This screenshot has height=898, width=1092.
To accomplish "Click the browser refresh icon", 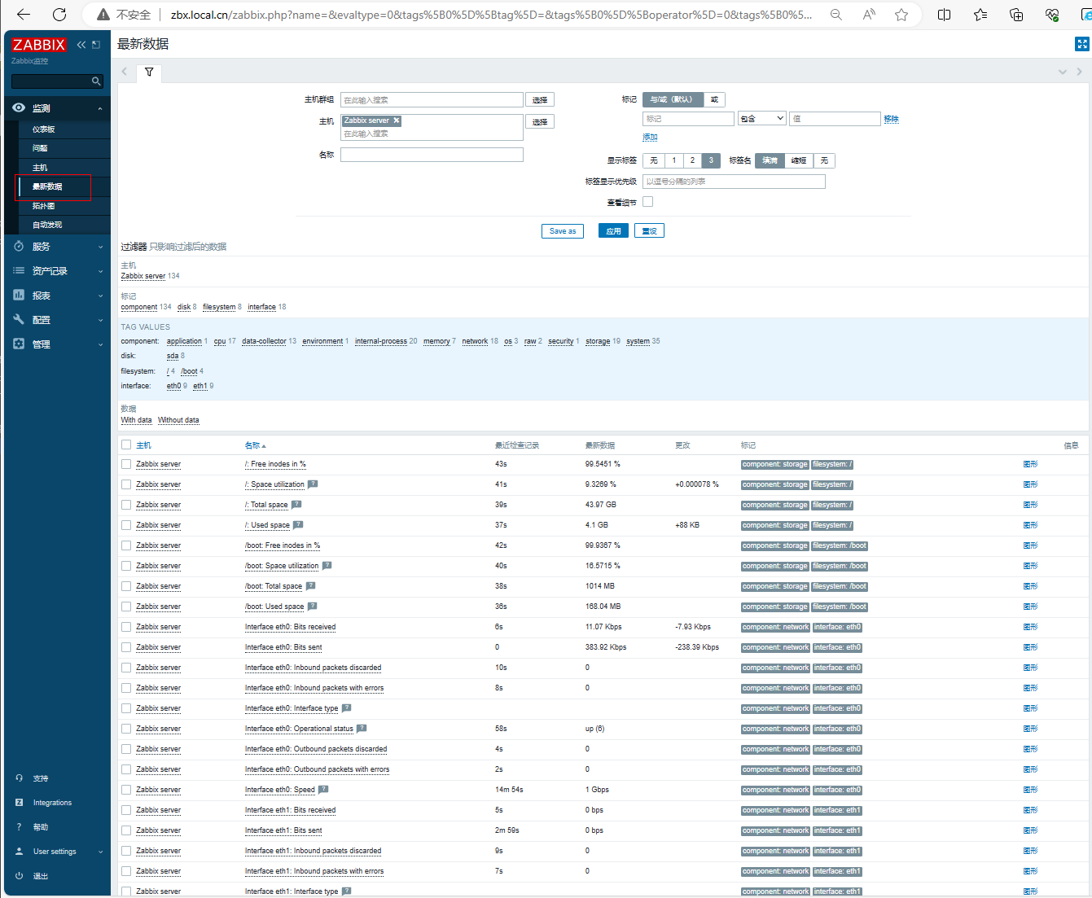I will coord(59,15).
